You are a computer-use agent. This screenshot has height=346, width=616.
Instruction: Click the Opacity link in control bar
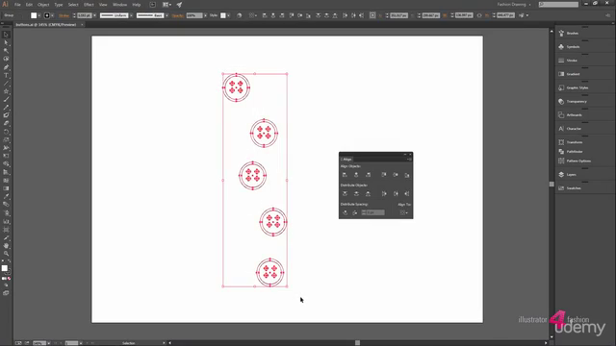pyautogui.click(x=177, y=15)
